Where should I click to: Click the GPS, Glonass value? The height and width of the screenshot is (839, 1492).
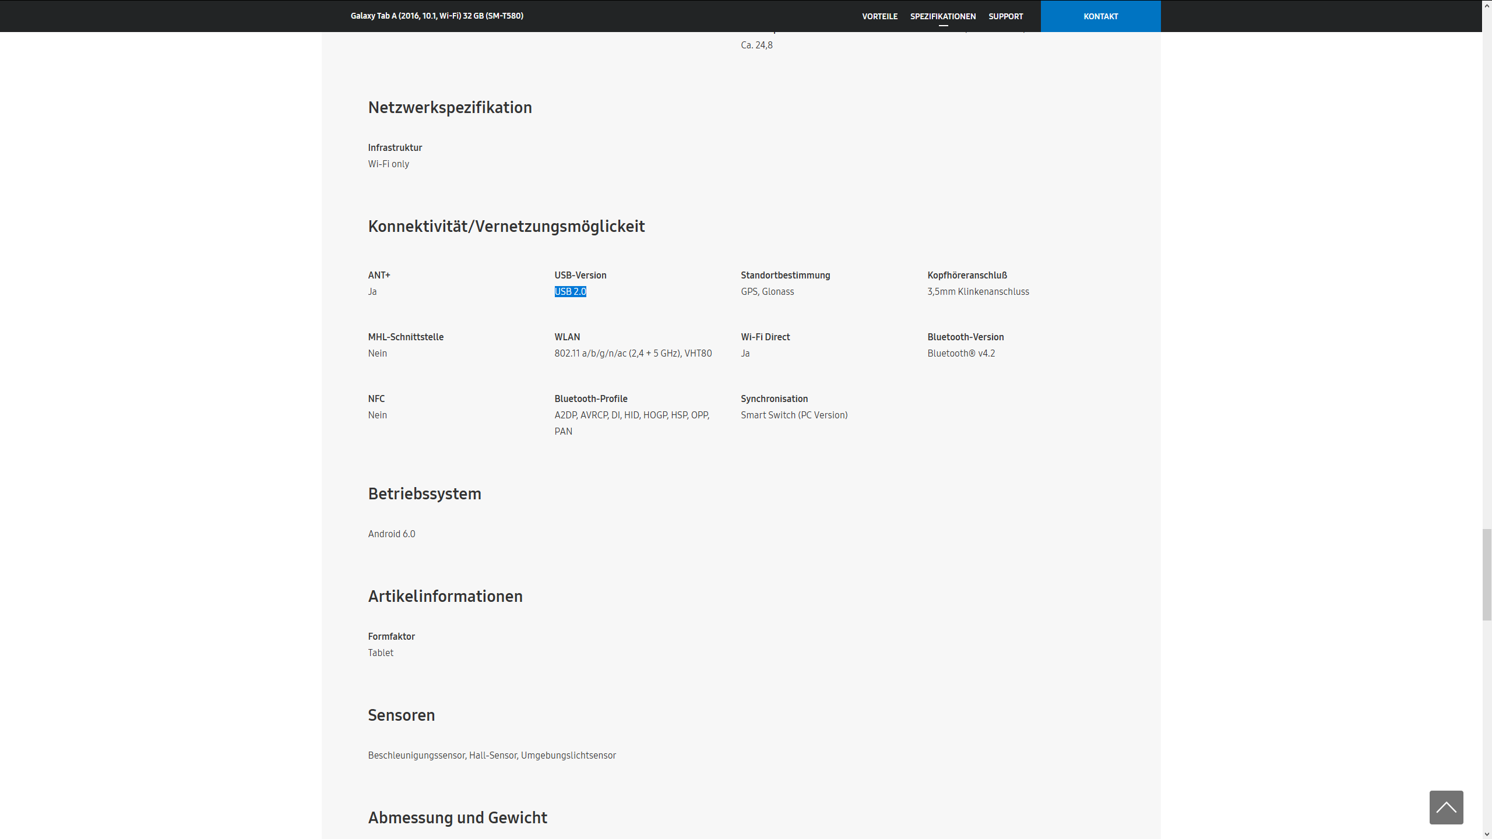(x=767, y=291)
